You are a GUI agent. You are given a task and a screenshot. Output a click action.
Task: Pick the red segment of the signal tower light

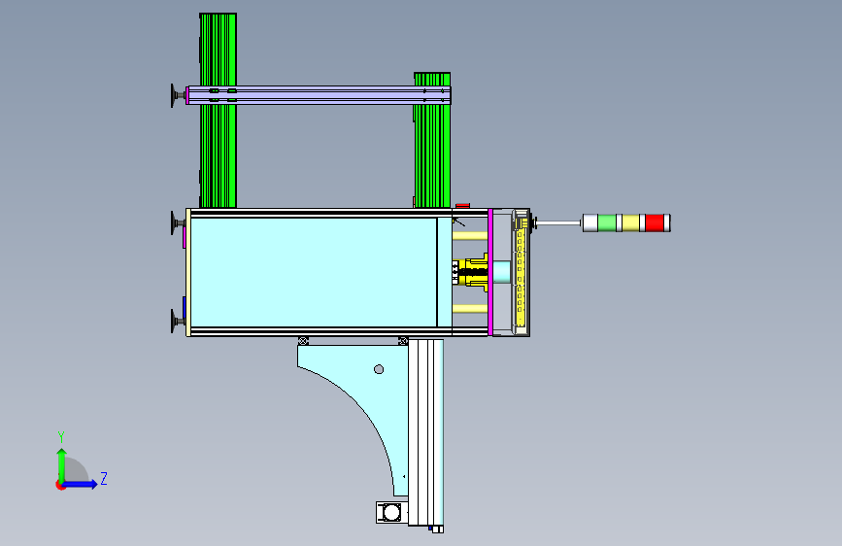pos(655,223)
